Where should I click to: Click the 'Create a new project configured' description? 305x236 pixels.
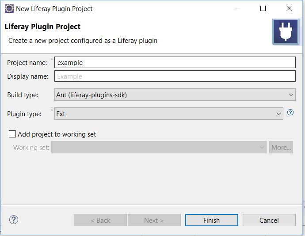(83, 41)
